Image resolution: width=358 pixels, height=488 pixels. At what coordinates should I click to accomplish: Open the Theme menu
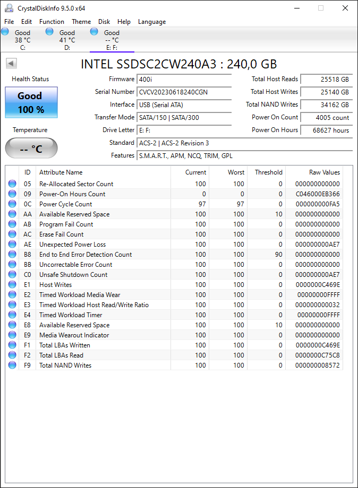(81, 21)
